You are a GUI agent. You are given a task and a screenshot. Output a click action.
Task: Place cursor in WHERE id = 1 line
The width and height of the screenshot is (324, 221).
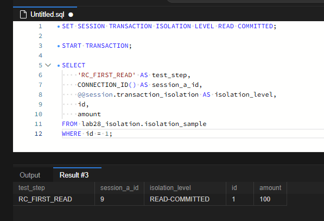pyautogui.click(x=87, y=134)
